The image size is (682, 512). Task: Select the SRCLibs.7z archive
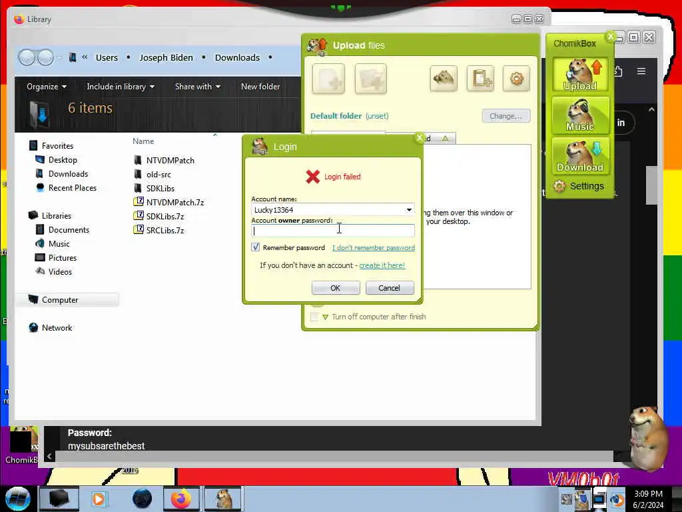coord(159,230)
